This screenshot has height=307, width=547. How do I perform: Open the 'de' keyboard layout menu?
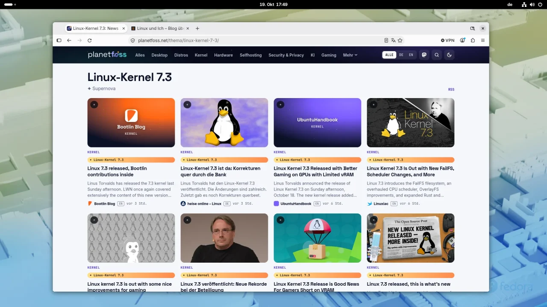[510, 4]
